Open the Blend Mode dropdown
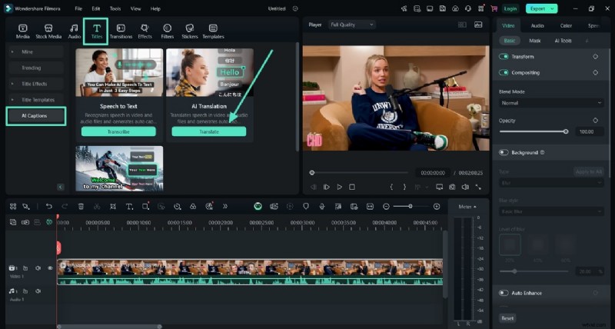The image size is (615, 329). point(550,102)
